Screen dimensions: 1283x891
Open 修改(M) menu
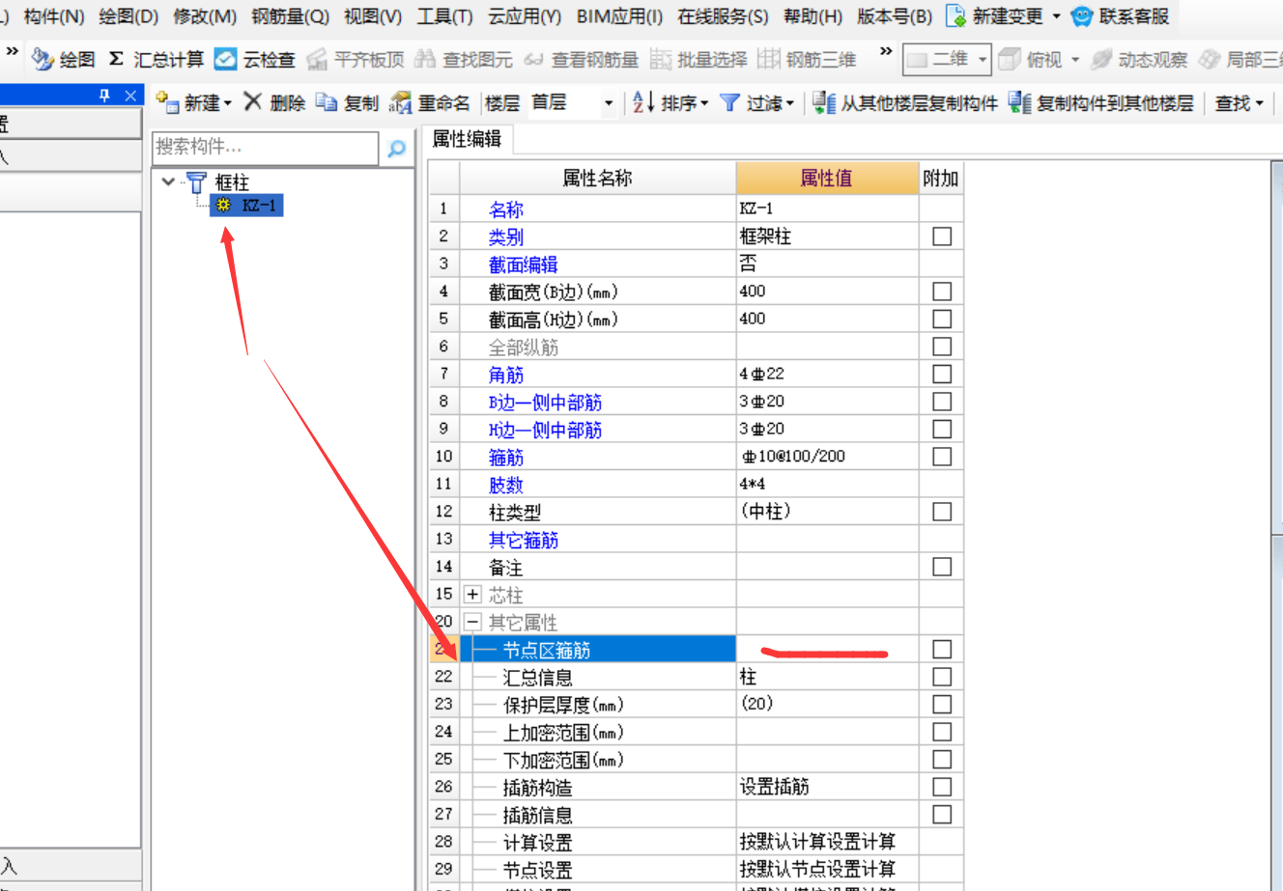click(205, 16)
